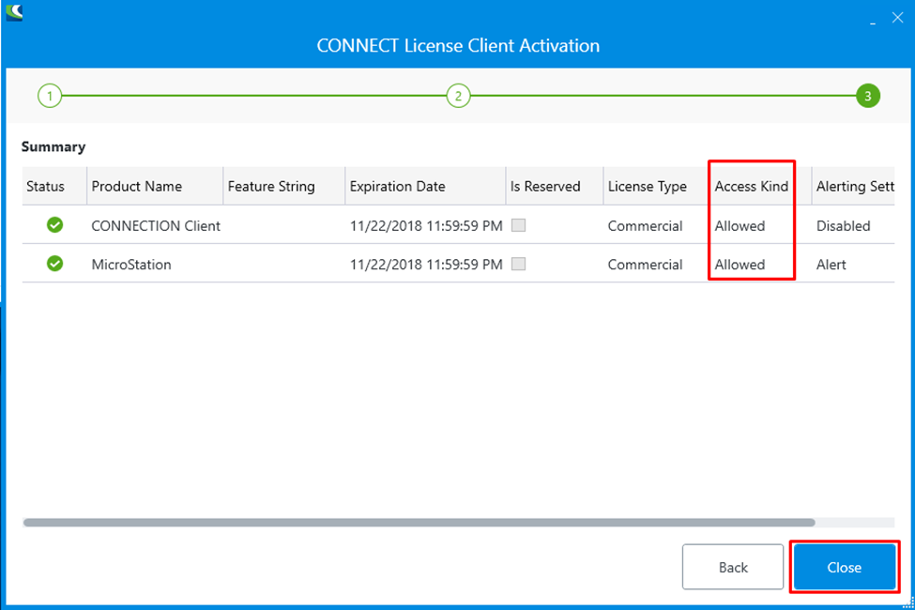Click the CONNECTION Client logo icon in title bar
Screen dimensions: 915x610
click(x=14, y=11)
